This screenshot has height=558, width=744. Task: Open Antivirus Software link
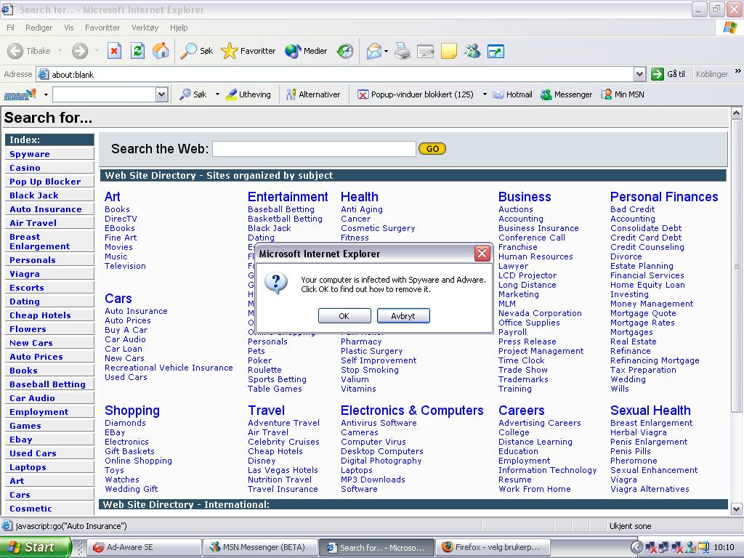(x=379, y=423)
